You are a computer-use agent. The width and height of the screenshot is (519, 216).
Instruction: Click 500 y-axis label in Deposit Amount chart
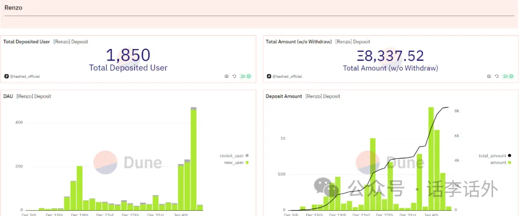pyautogui.click(x=282, y=174)
